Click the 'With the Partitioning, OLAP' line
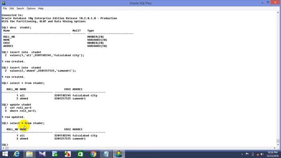The image size is (281, 158). [x=43, y=21]
